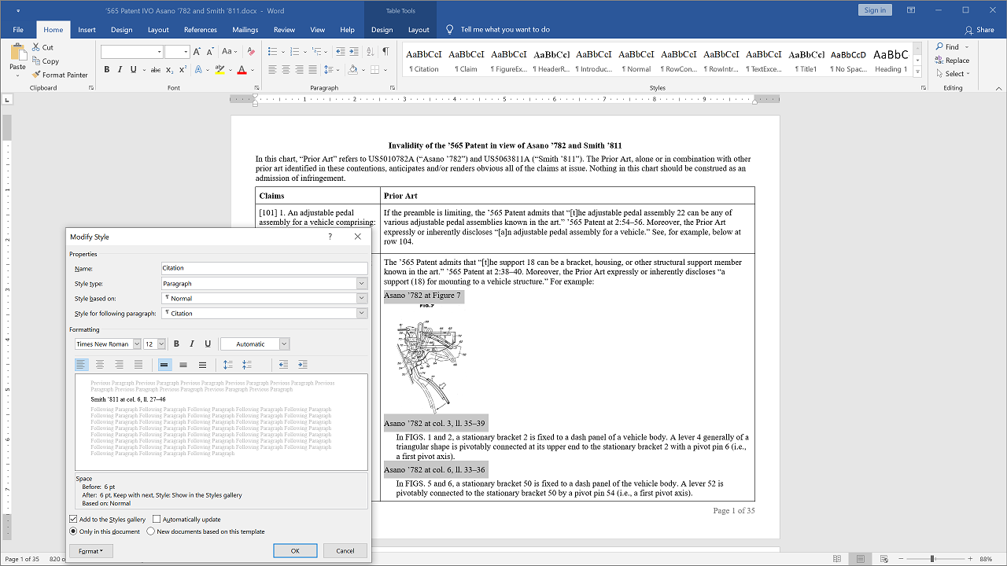Choose New documents based on this template
The width and height of the screenshot is (1007, 566).
coord(151,531)
